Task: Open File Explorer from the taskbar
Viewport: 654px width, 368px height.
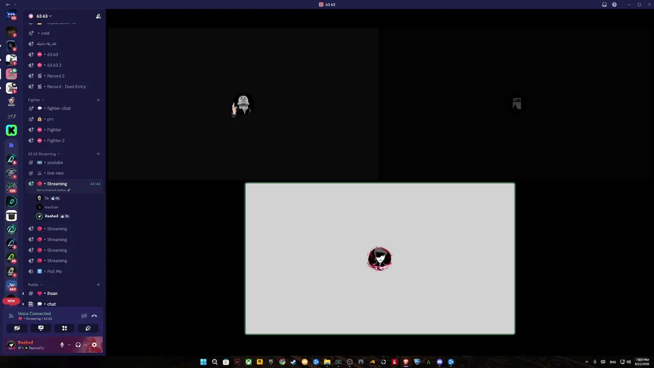Action: pos(327,362)
